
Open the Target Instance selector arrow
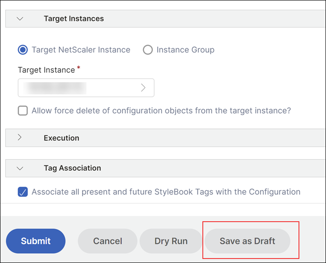[143, 88]
